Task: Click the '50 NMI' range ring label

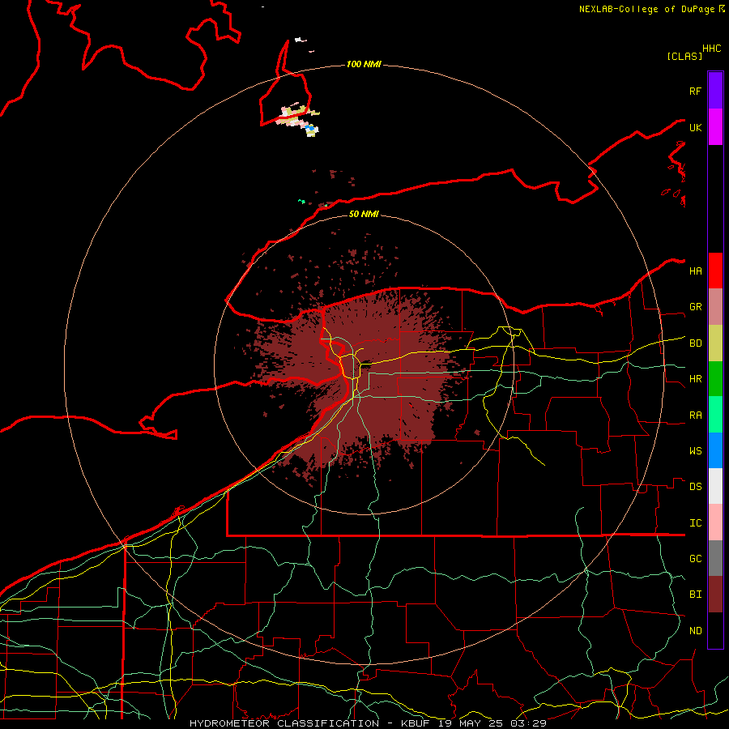Action: (364, 214)
